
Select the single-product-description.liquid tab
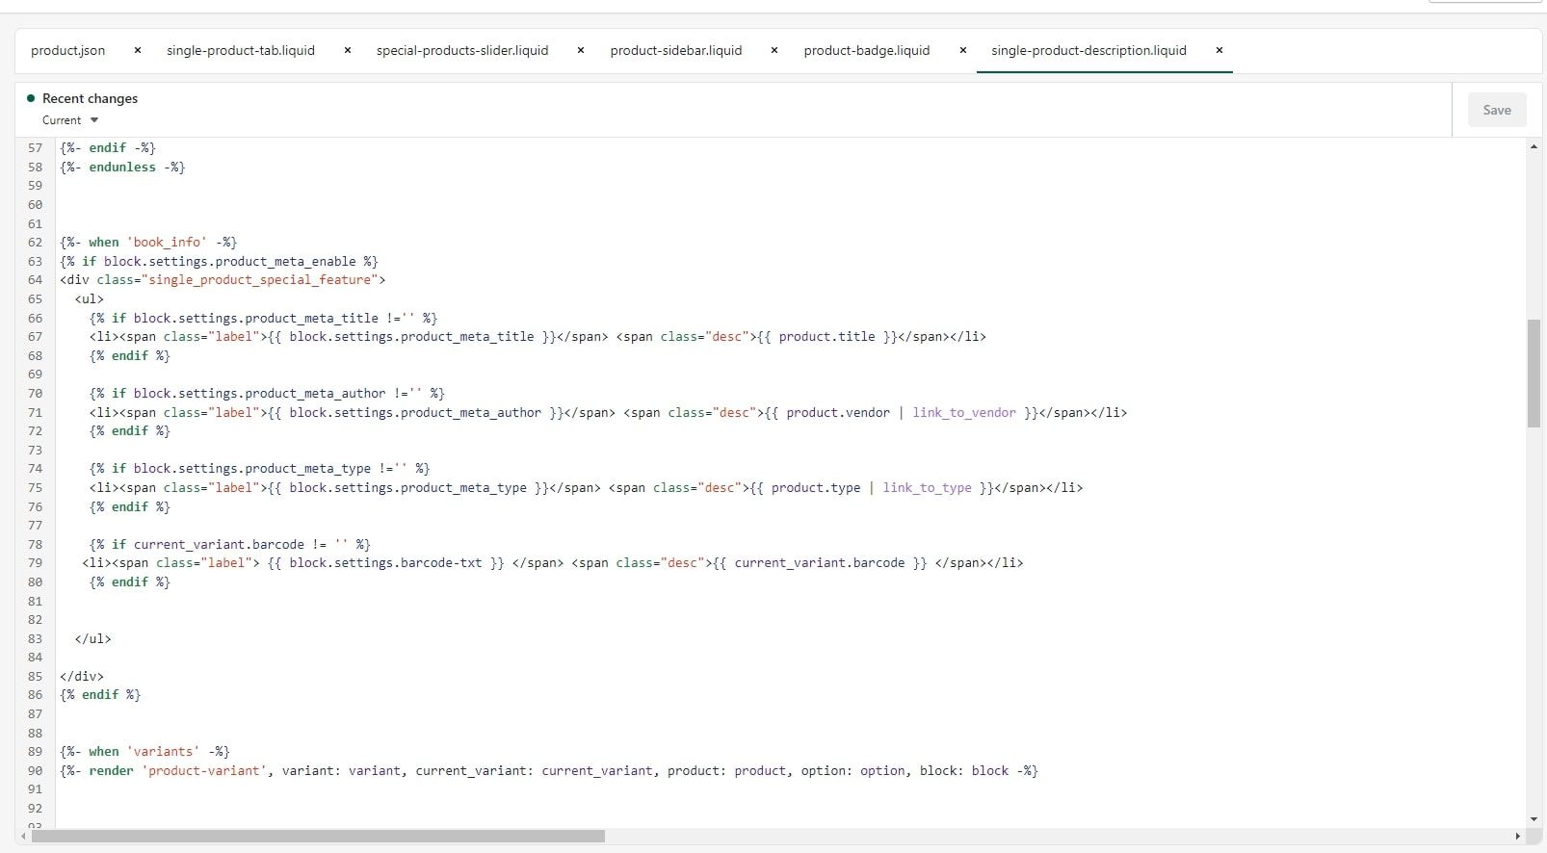click(1088, 50)
